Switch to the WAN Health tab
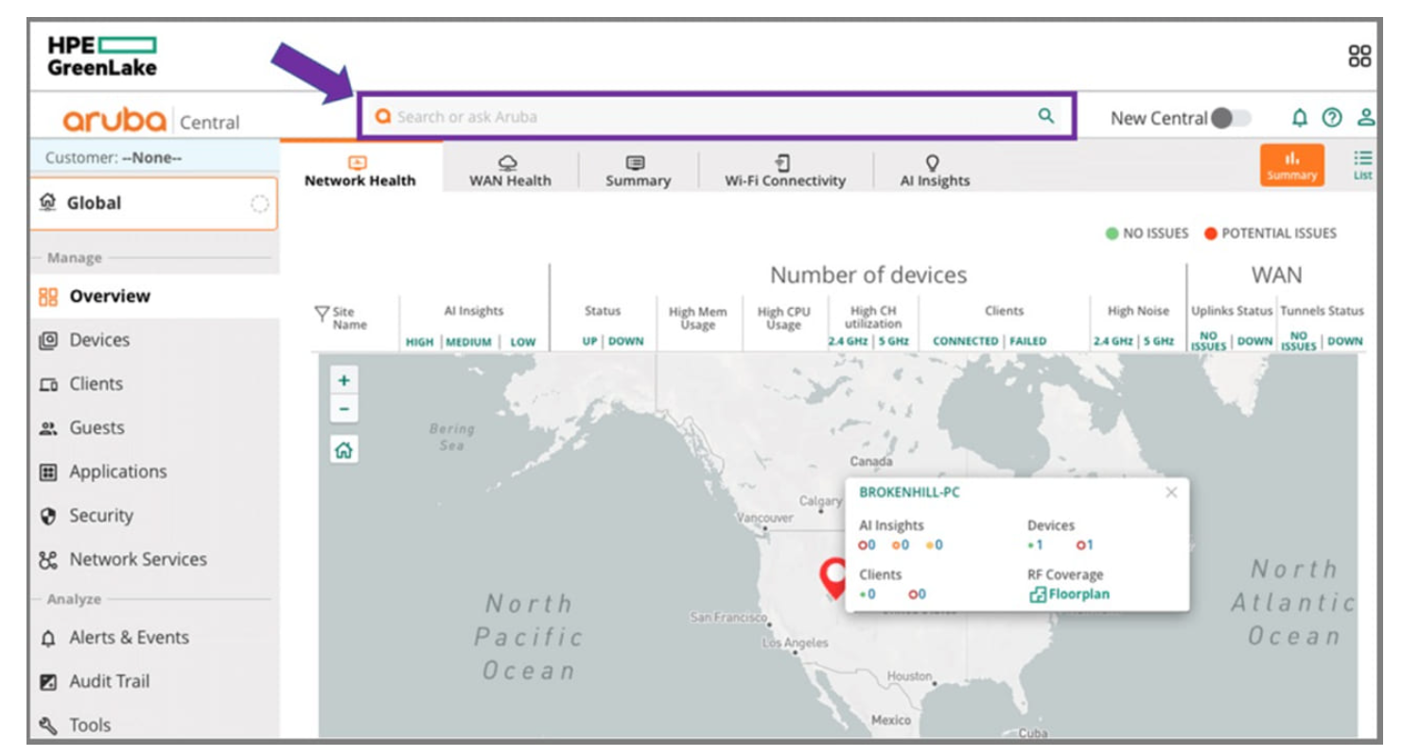 coord(510,171)
